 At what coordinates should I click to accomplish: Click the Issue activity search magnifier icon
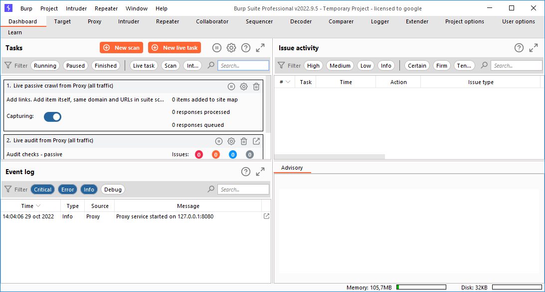484,65
